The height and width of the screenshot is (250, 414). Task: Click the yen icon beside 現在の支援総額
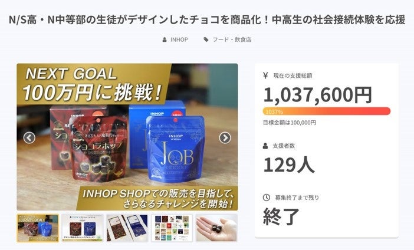tap(265, 75)
